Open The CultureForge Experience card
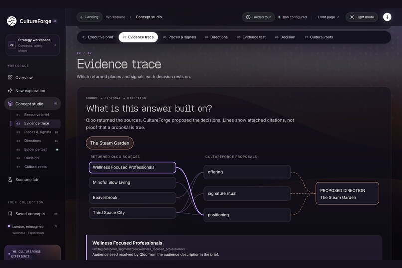 click(x=33, y=252)
